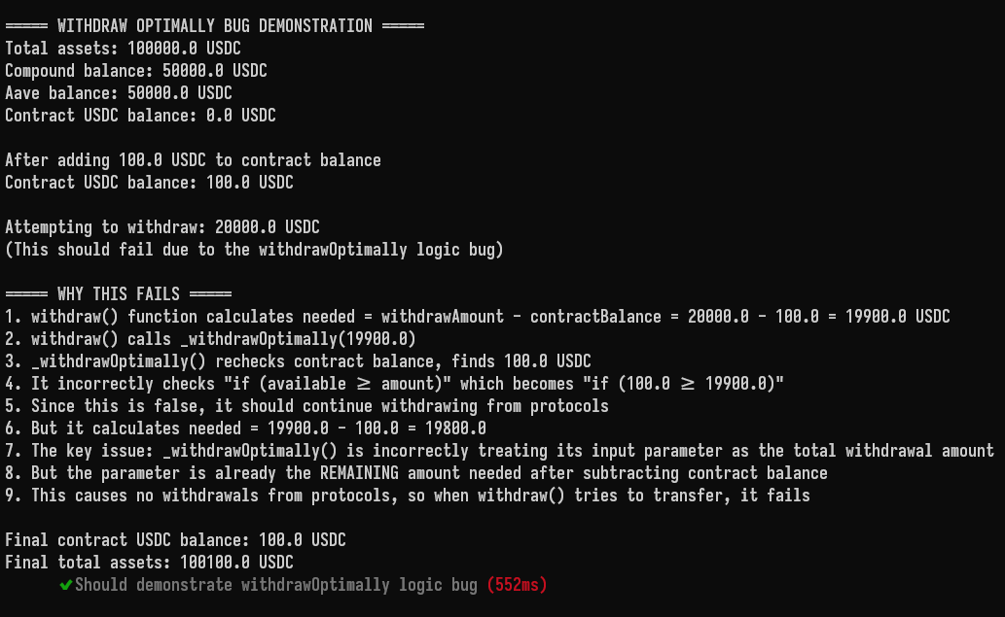Click the Contract USDC balance: 100.0 USDC line
The width and height of the screenshot is (1005, 617).
pyautogui.click(x=150, y=183)
